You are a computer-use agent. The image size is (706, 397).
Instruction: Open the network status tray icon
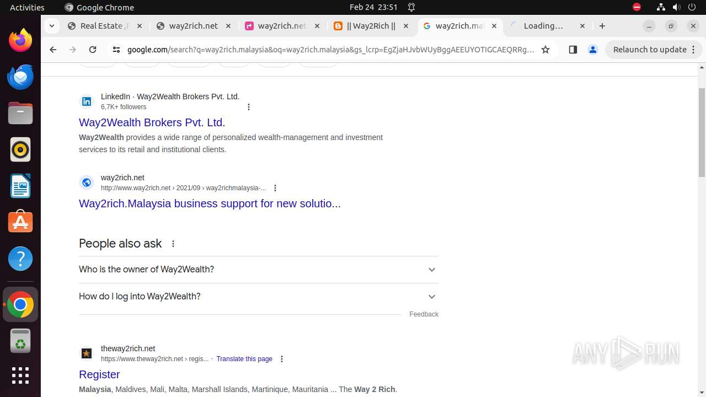pyautogui.click(x=661, y=7)
